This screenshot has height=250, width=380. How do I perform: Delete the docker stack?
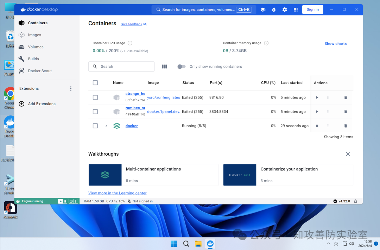click(x=346, y=126)
